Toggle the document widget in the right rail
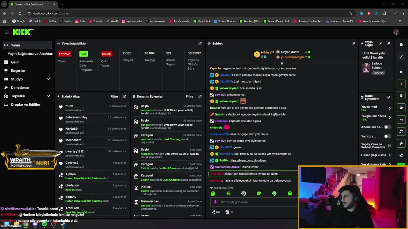This screenshot has height=229, width=408. (x=401, y=96)
